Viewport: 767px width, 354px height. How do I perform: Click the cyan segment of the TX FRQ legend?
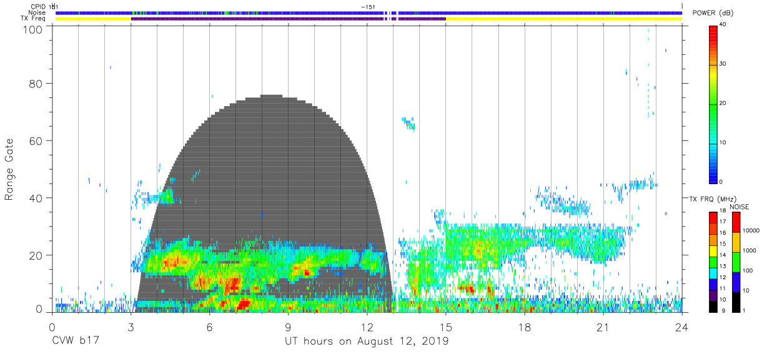pyautogui.click(x=713, y=273)
